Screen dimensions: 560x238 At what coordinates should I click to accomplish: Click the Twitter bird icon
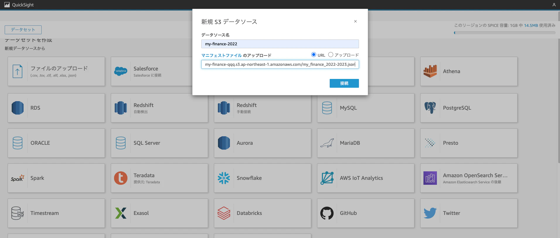click(x=430, y=213)
